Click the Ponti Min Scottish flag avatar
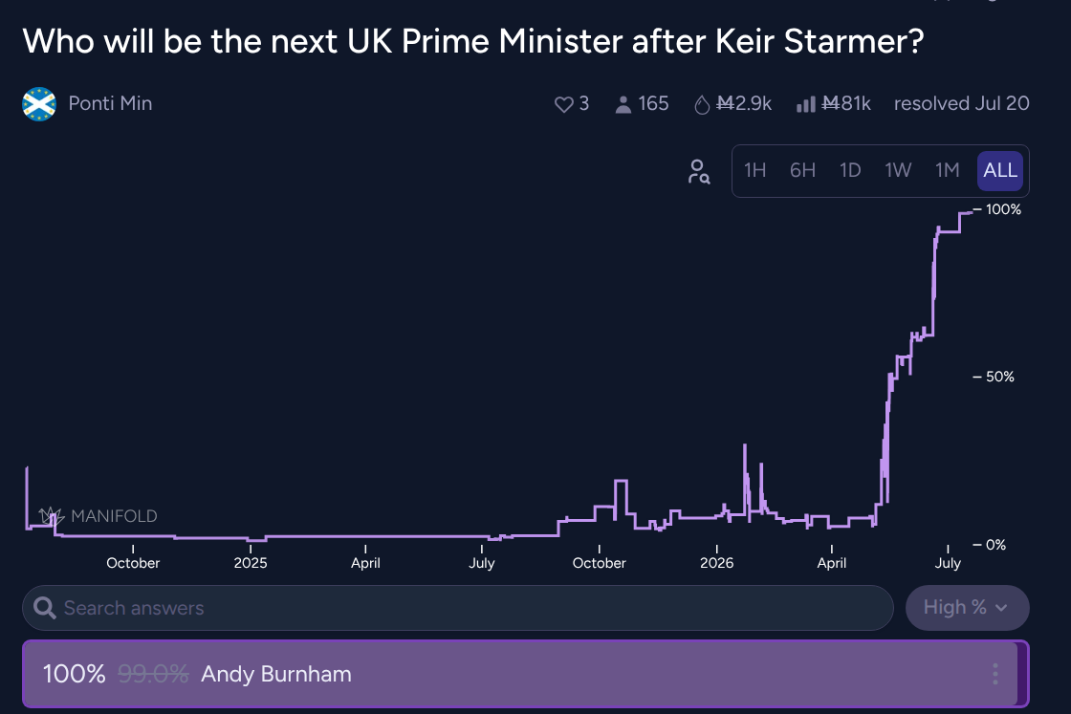 point(39,104)
